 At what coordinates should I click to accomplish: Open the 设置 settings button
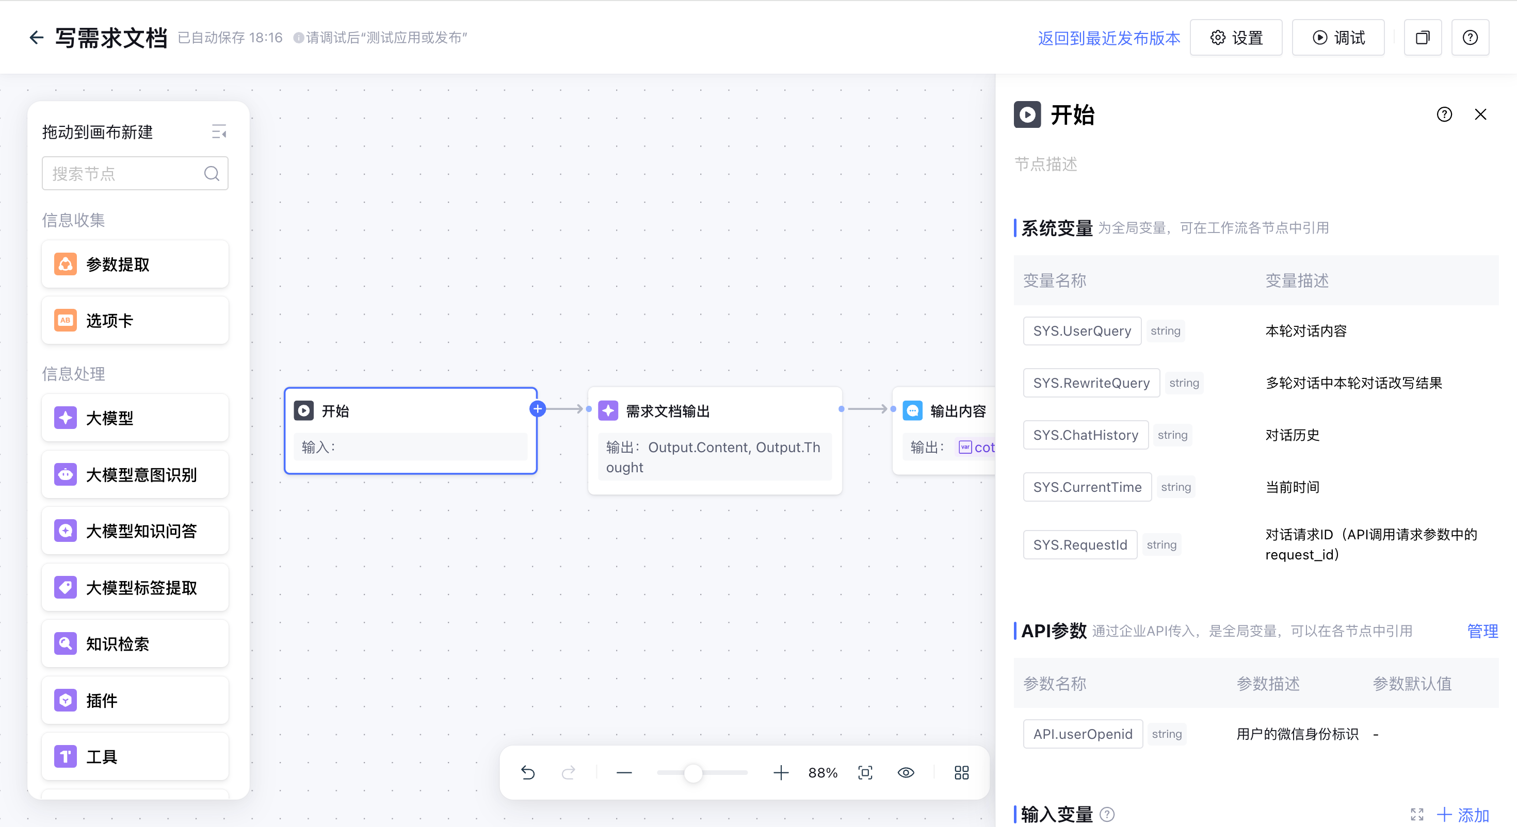[x=1236, y=38]
